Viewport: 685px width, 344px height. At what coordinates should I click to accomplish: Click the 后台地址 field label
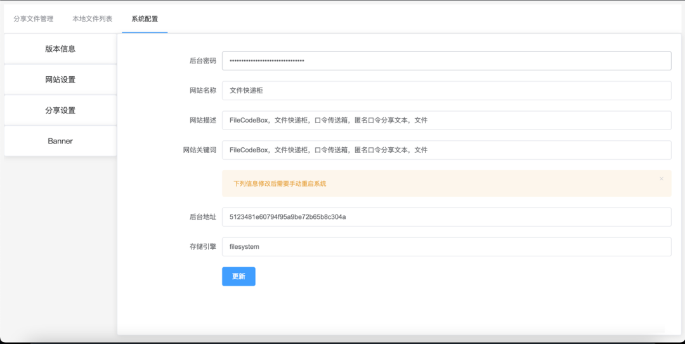click(202, 217)
